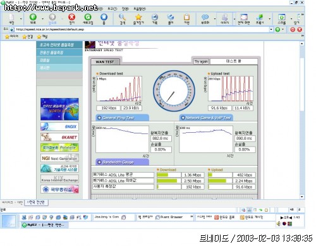Image resolution: width=316 pixels, height=246 pixels.
Task: Open Search with the magnifying glass icon
Action: [122, 17]
